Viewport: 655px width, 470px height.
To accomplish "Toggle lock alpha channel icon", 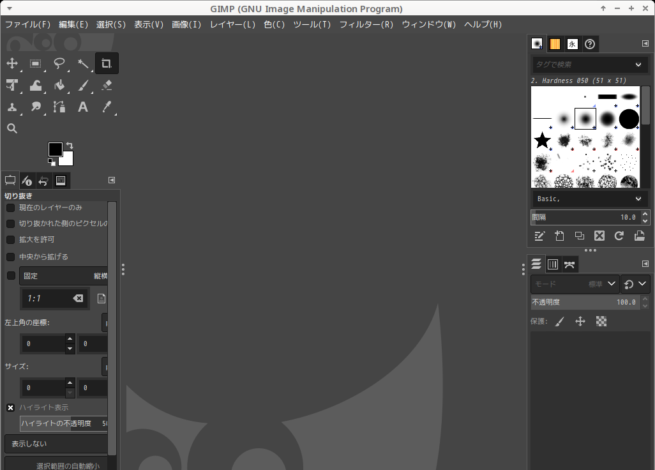I will (601, 321).
